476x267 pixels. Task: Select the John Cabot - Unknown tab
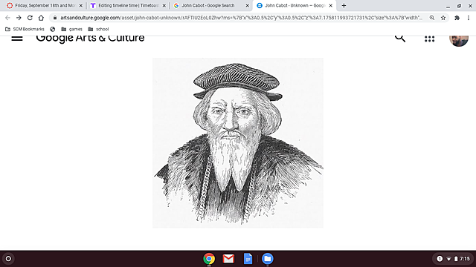294,5
